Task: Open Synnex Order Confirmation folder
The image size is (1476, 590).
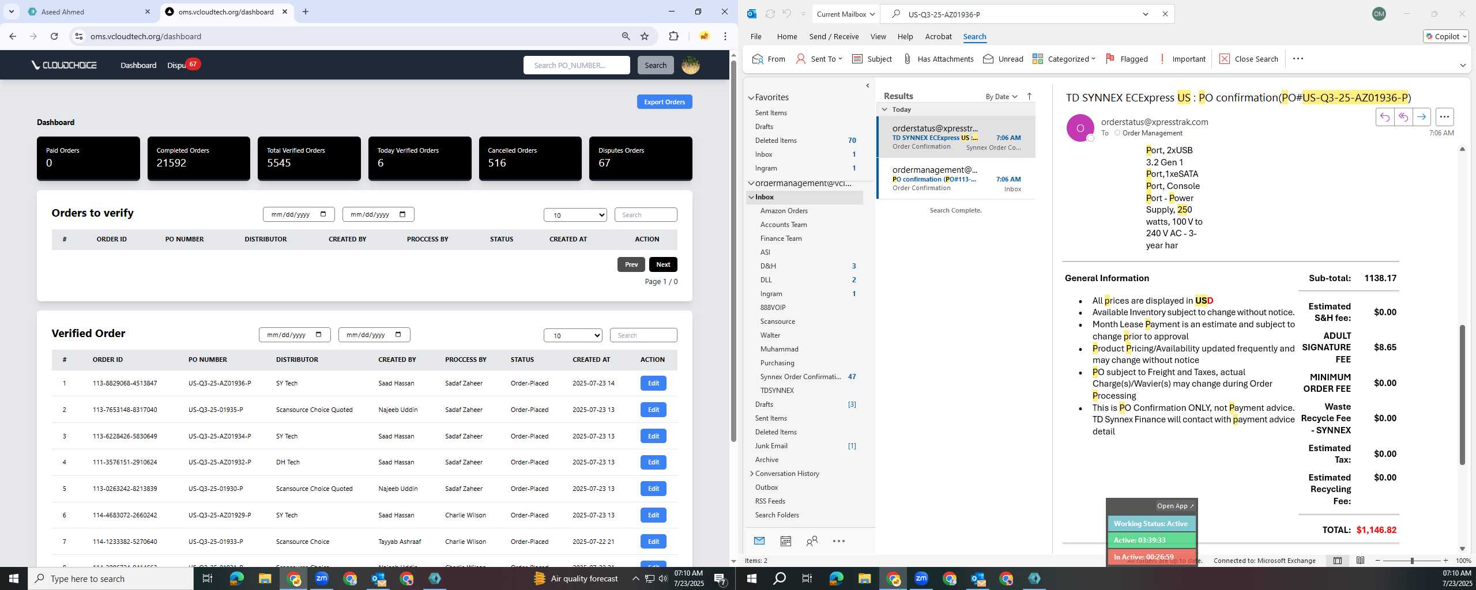Action: click(800, 377)
